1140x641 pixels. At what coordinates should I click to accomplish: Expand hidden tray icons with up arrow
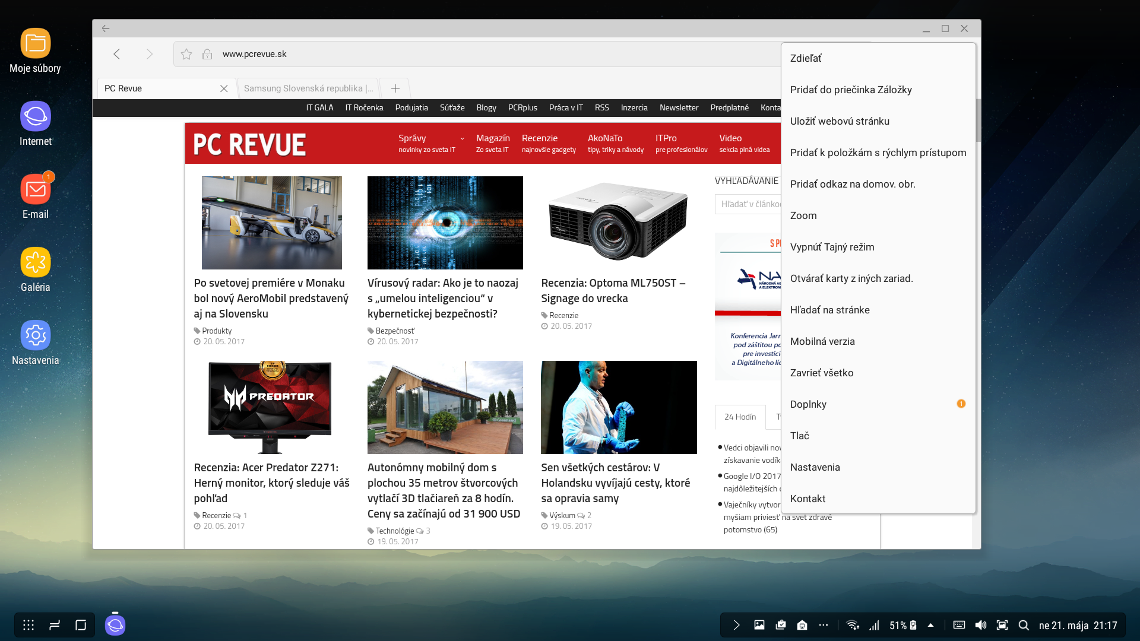[930, 625]
